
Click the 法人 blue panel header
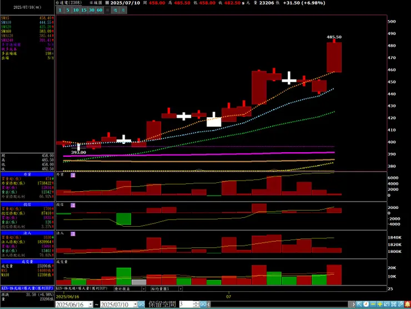point(27,233)
